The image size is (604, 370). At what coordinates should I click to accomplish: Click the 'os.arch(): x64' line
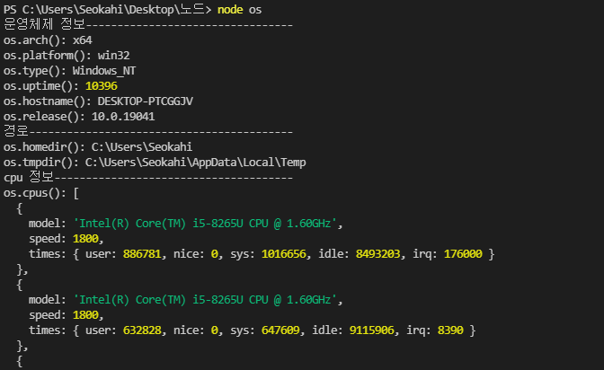48,40
